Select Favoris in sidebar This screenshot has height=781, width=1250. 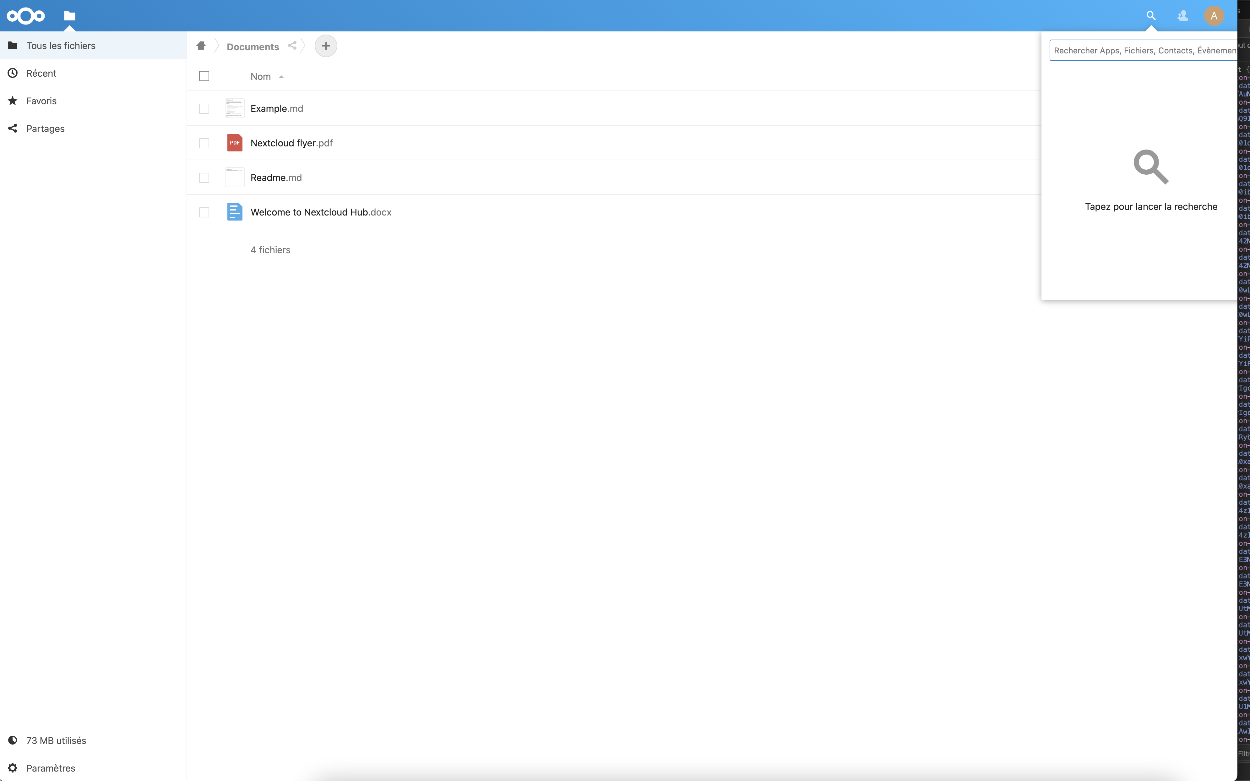pyautogui.click(x=41, y=101)
